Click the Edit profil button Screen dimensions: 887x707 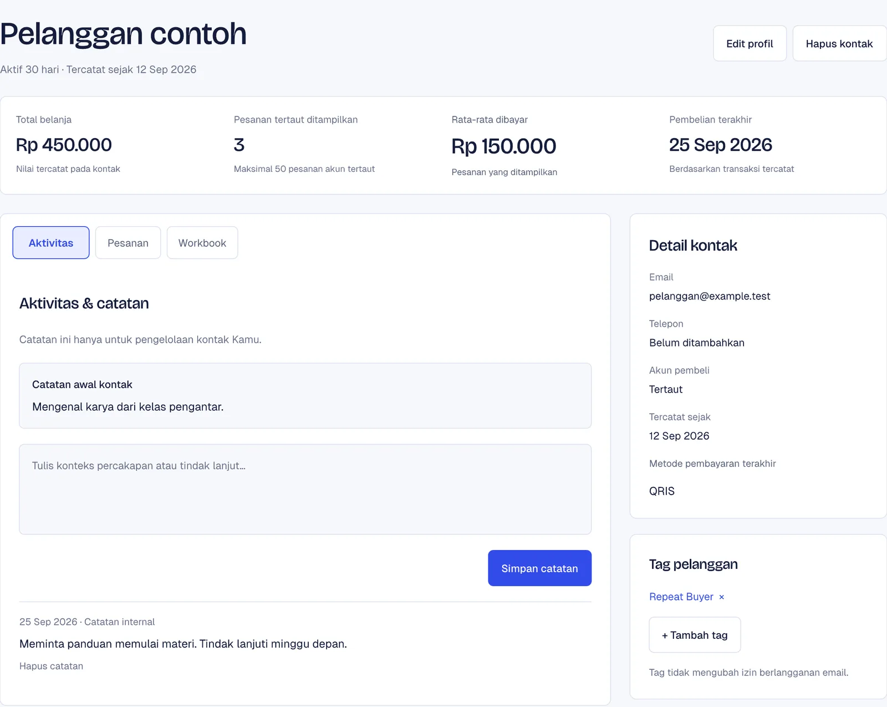click(750, 43)
